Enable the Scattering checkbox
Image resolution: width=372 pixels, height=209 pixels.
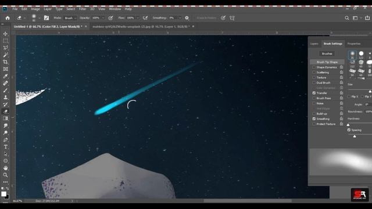click(x=314, y=73)
